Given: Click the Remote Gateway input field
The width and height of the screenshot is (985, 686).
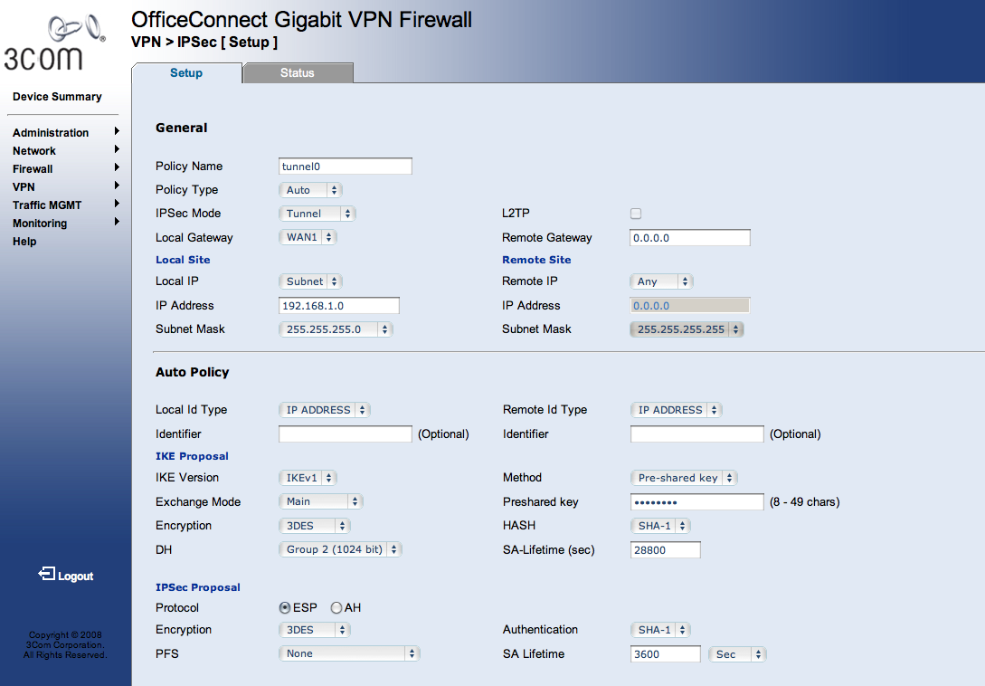Looking at the screenshot, I should [x=690, y=238].
